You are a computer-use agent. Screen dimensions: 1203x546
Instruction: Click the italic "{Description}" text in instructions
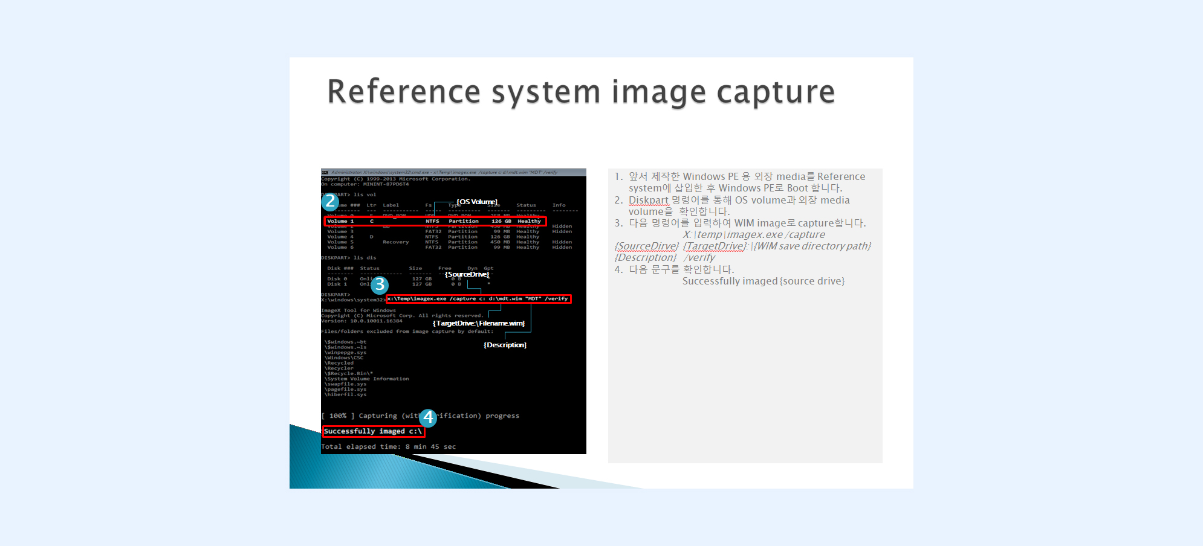pos(646,258)
